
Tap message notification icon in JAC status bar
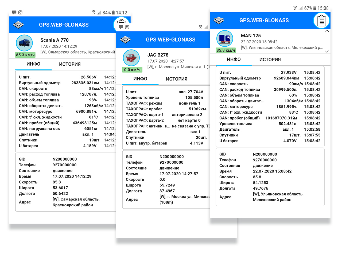pyautogui.click(x=121, y=27)
